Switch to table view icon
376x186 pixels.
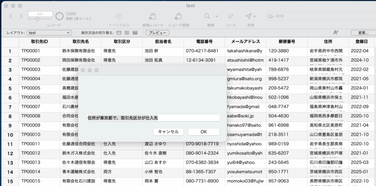(x=135, y=33)
